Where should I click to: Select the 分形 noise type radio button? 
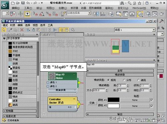point(124,80)
